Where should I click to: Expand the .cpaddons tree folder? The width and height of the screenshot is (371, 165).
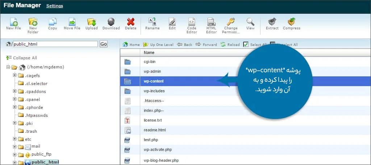pos(14,91)
